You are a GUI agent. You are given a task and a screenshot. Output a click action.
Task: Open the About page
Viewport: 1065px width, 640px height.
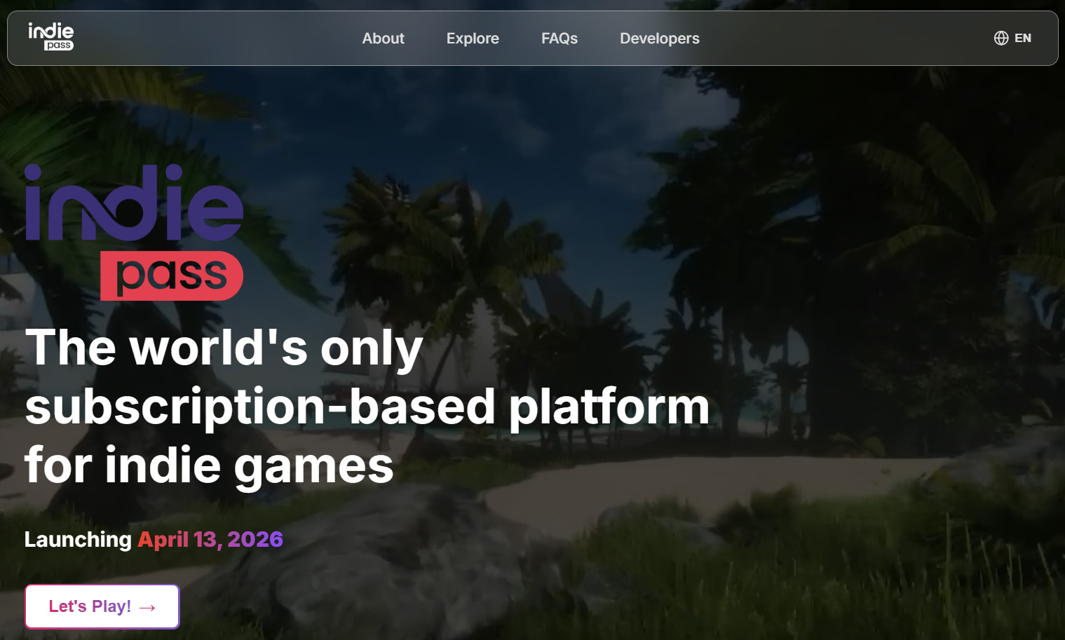383,39
